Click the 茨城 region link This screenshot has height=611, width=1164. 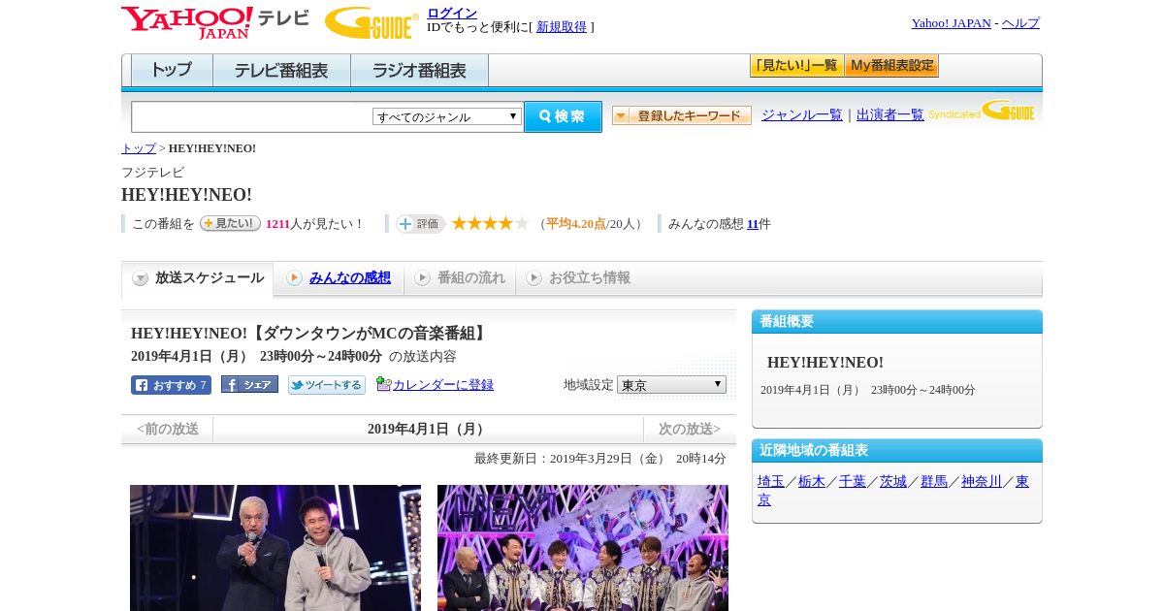click(x=893, y=481)
